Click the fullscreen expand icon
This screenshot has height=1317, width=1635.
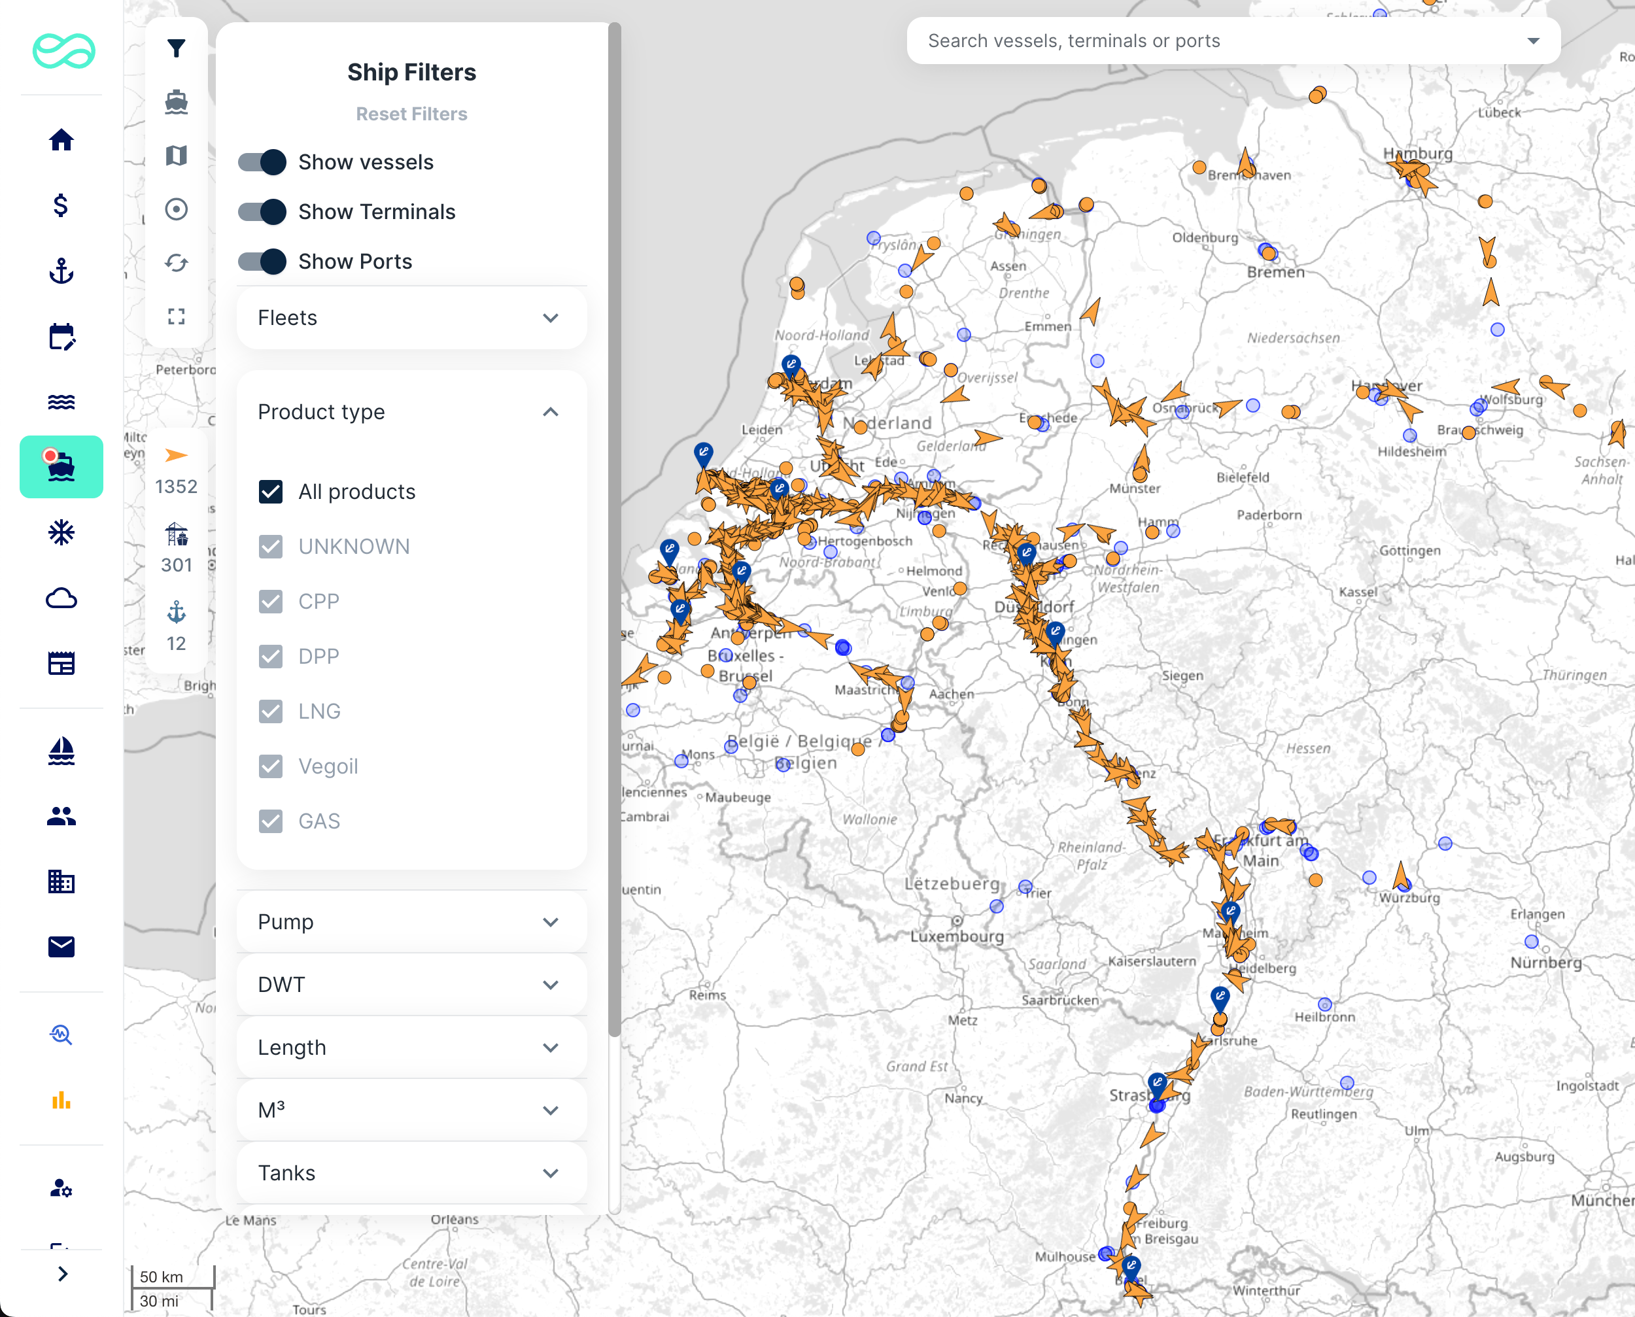tap(176, 316)
